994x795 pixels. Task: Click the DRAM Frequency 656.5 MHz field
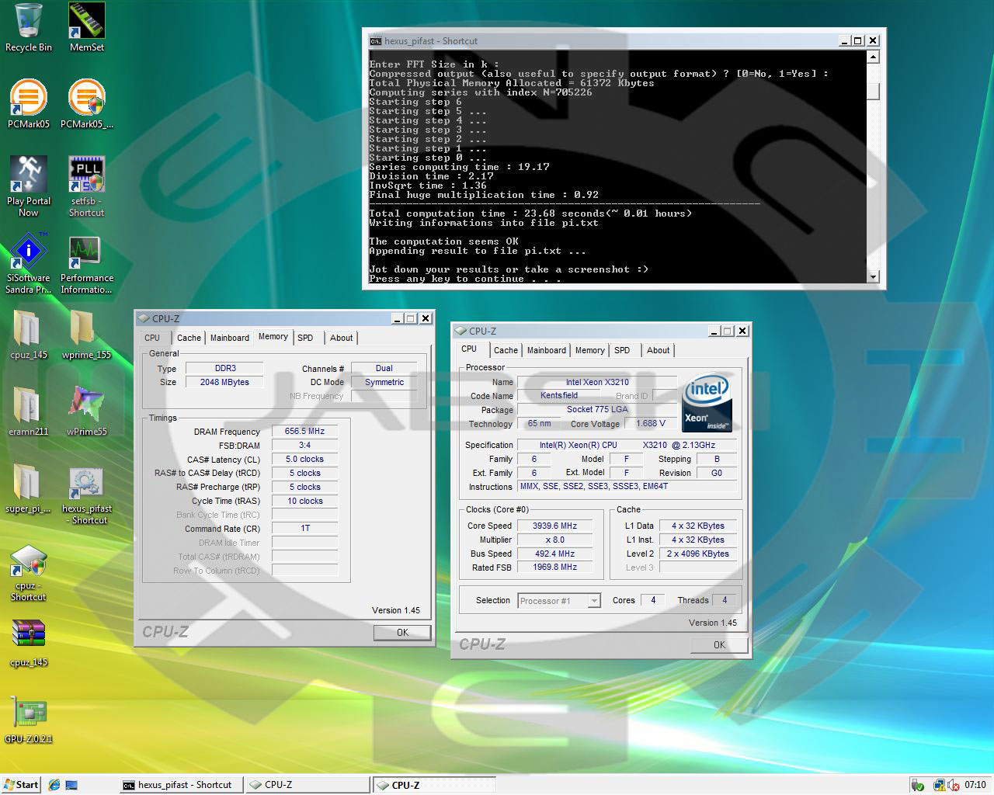[304, 432]
